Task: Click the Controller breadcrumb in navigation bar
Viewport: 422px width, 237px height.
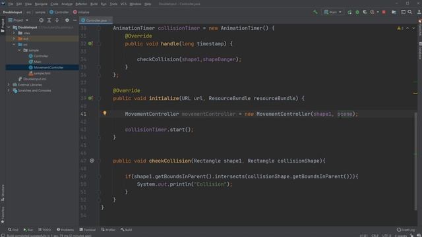Action: (x=59, y=12)
